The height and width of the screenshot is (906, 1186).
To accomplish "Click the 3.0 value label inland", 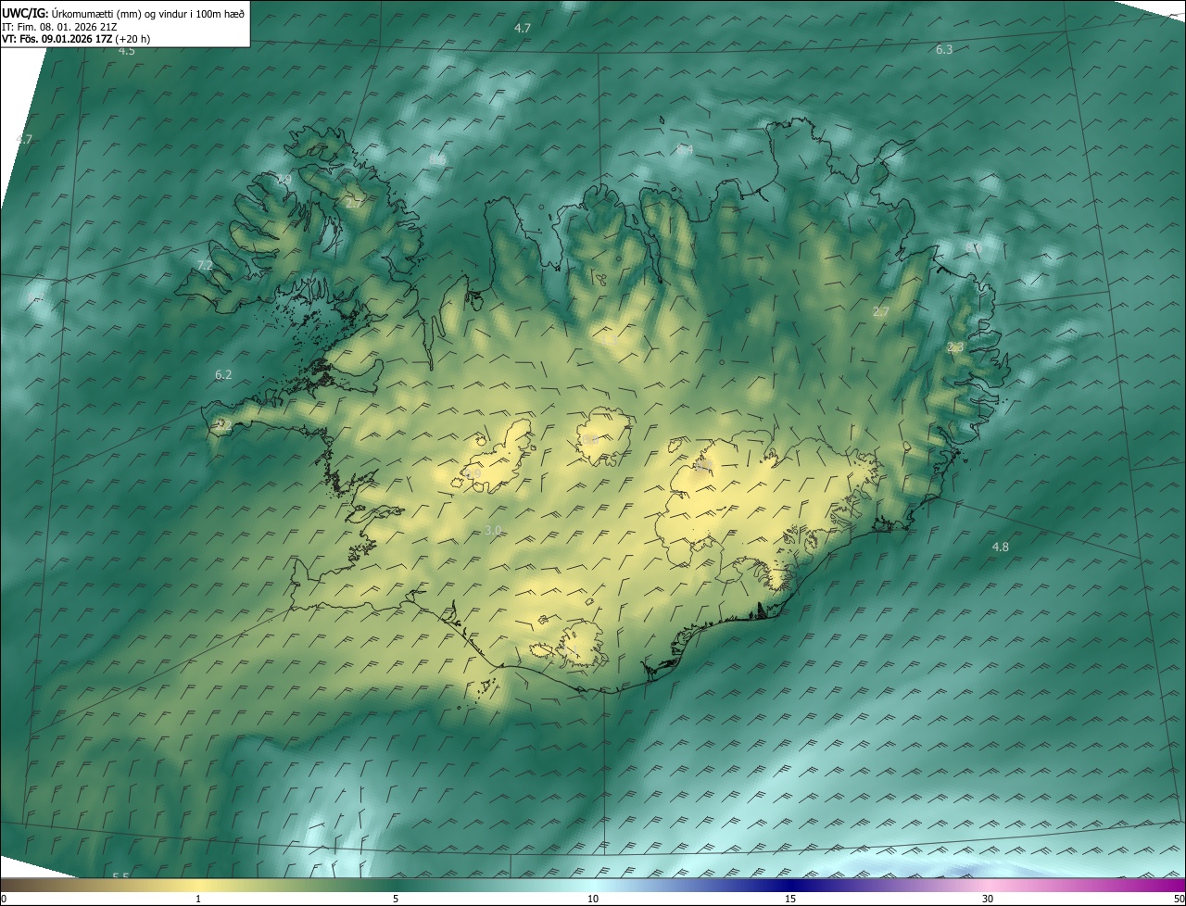I will tap(493, 530).
